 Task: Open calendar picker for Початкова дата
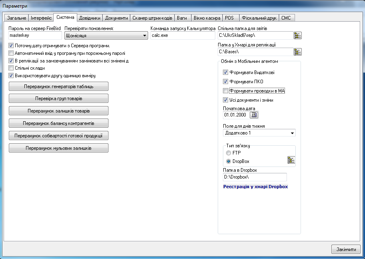(x=254, y=115)
